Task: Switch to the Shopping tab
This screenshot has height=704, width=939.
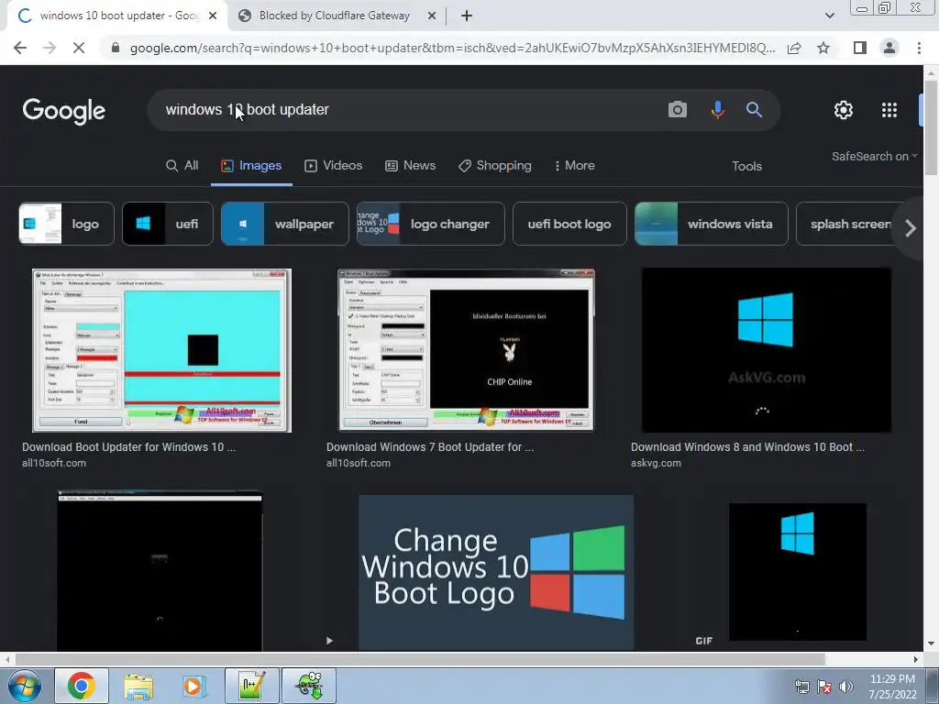Action: pyautogui.click(x=494, y=166)
